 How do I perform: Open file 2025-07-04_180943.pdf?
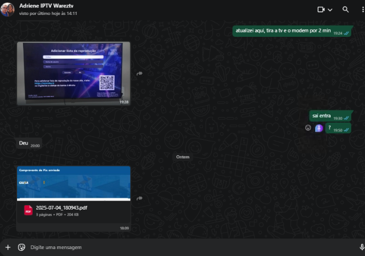coord(61,207)
